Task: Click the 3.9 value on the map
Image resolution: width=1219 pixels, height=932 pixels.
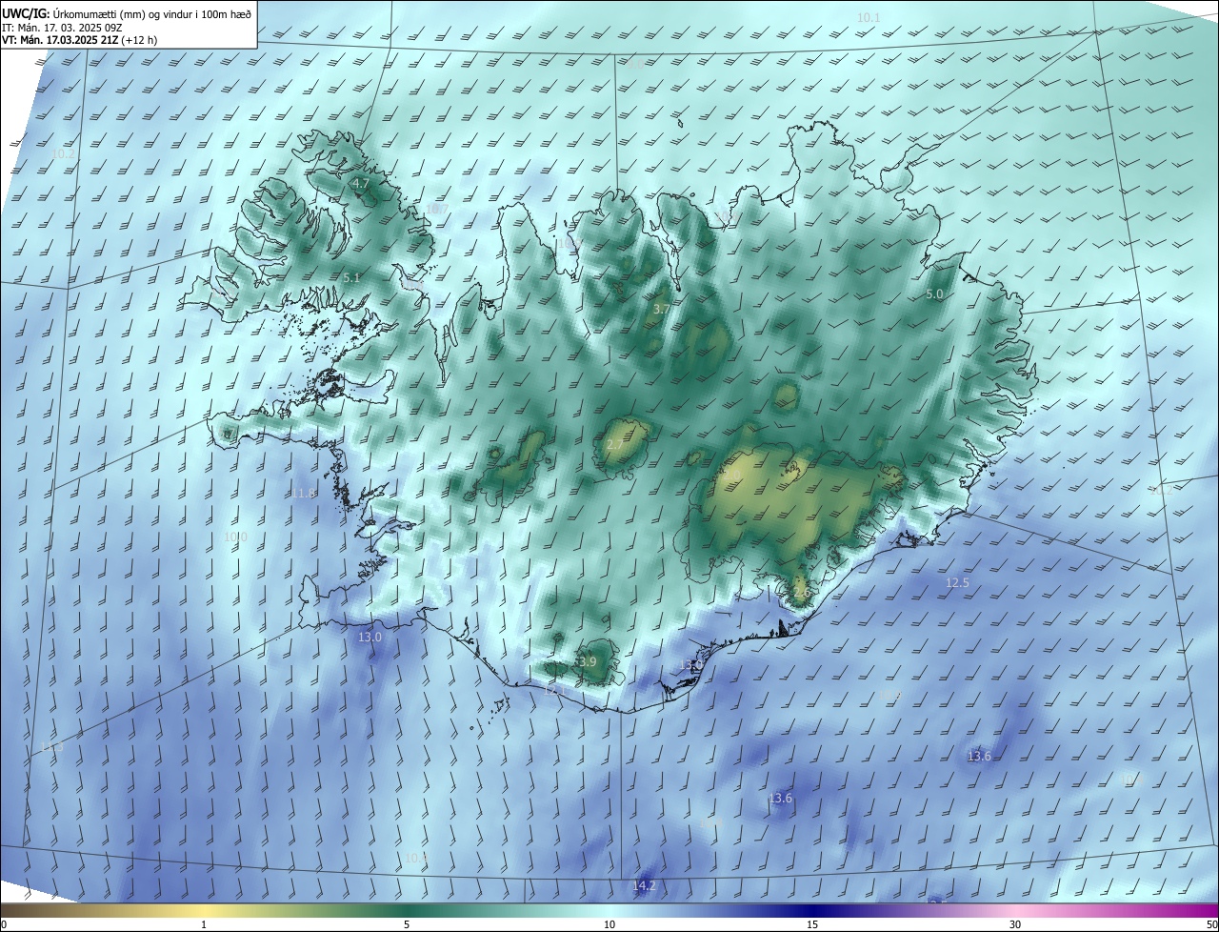Action: (x=587, y=661)
